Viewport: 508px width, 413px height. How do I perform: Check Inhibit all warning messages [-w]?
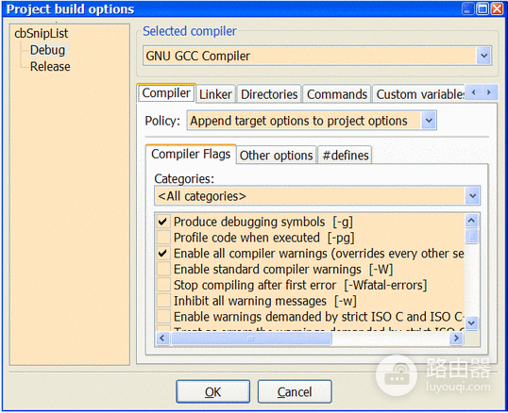[x=163, y=301]
